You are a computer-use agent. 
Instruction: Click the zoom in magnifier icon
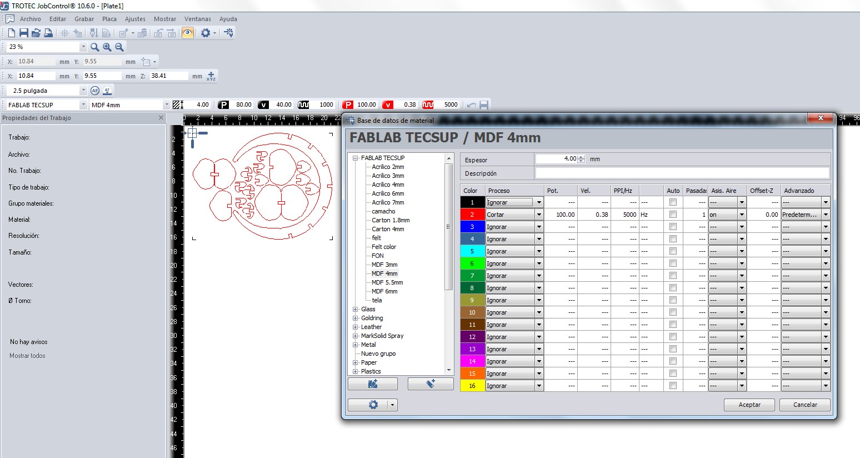(x=107, y=47)
